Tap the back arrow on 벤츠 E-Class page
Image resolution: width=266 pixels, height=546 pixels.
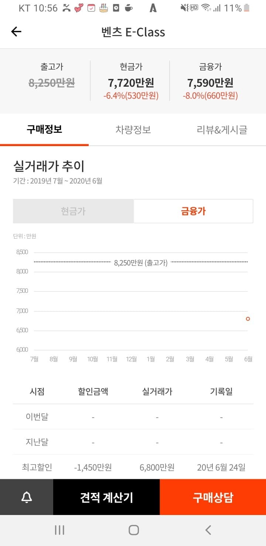coord(16,32)
